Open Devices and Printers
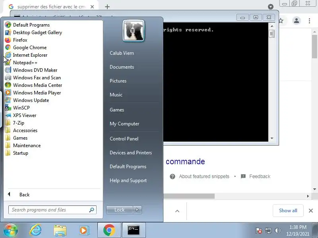 [x=131, y=153]
